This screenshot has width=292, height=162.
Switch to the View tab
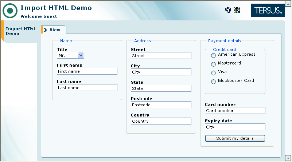(55, 30)
